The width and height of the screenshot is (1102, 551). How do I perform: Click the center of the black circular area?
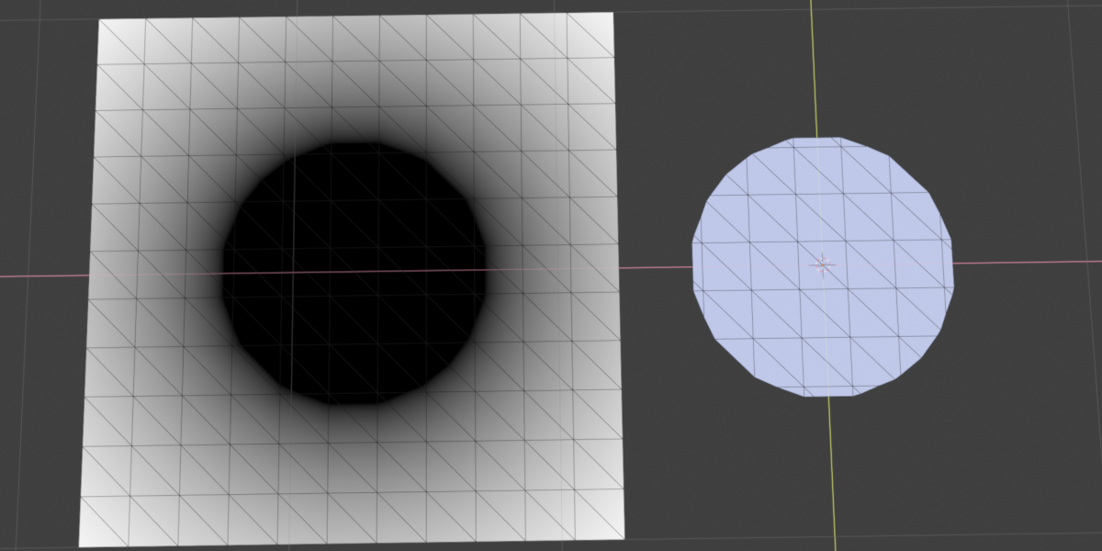pyautogui.click(x=354, y=273)
